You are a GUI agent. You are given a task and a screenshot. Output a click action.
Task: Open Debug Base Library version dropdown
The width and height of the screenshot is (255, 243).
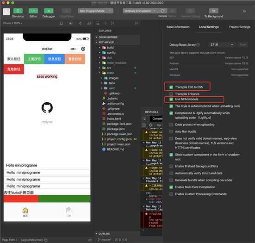pos(222,44)
